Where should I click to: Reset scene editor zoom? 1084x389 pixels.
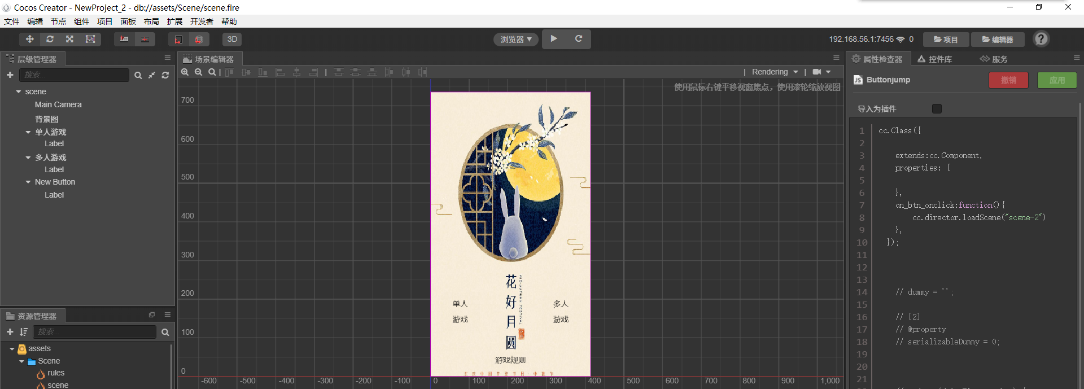tap(212, 72)
